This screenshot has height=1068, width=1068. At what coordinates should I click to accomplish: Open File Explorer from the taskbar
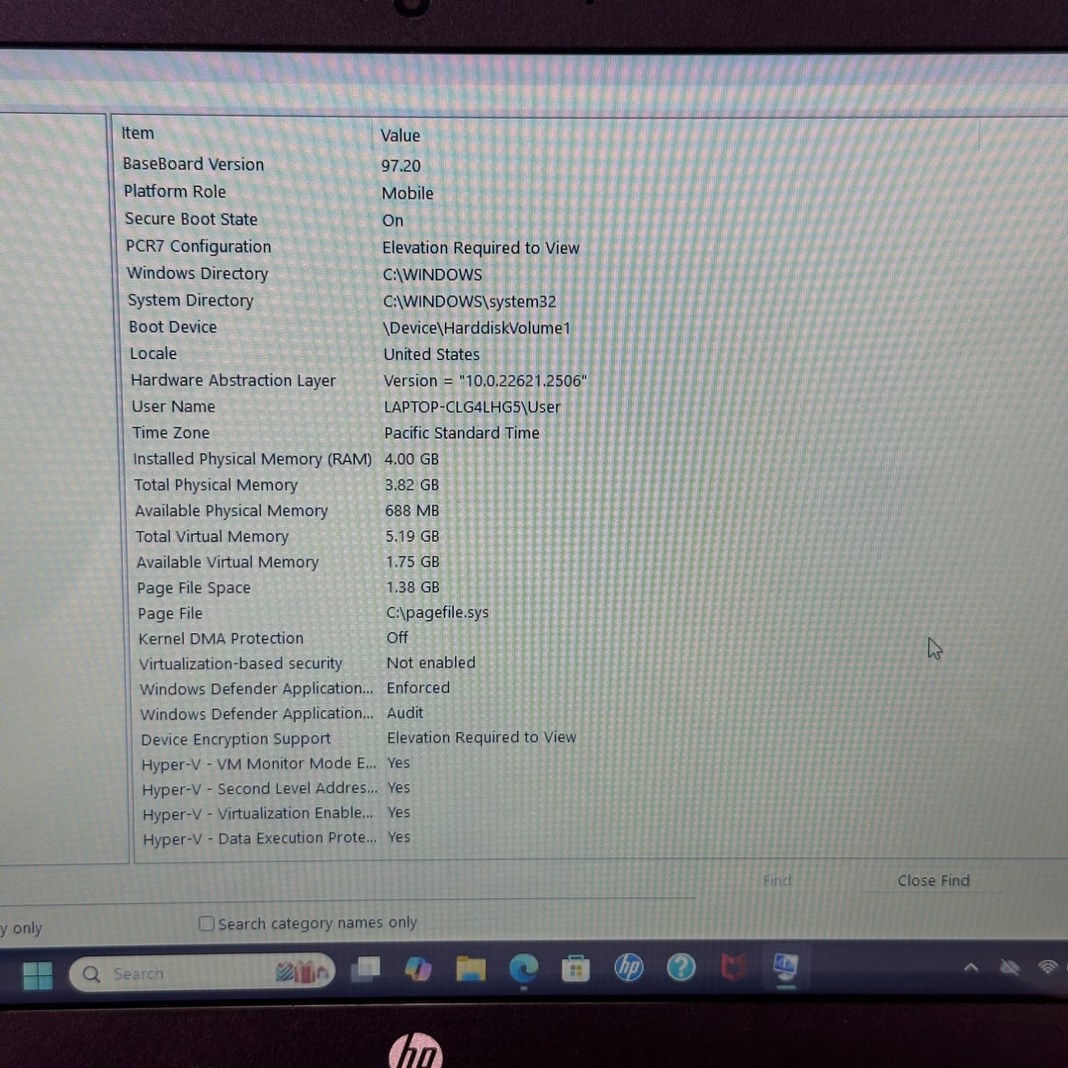(471, 969)
